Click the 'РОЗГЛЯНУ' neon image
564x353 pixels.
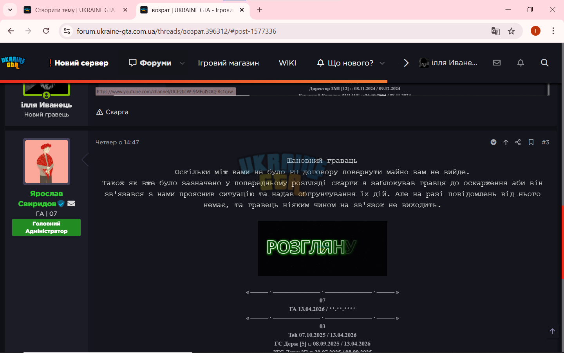point(322,248)
